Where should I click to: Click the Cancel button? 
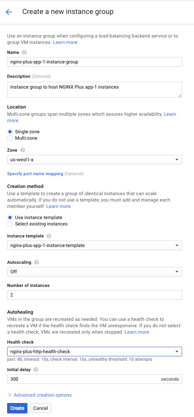41,408
